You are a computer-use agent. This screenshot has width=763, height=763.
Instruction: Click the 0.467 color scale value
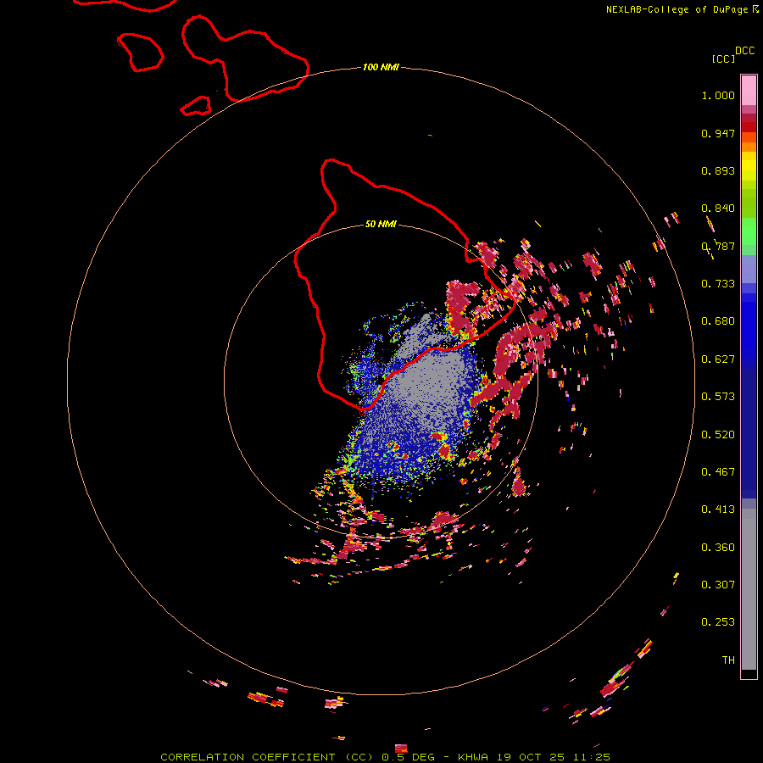pyautogui.click(x=718, y=472)
